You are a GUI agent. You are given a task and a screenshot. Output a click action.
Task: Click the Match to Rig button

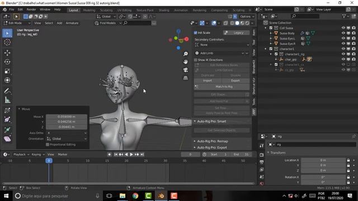coord(222,87)
